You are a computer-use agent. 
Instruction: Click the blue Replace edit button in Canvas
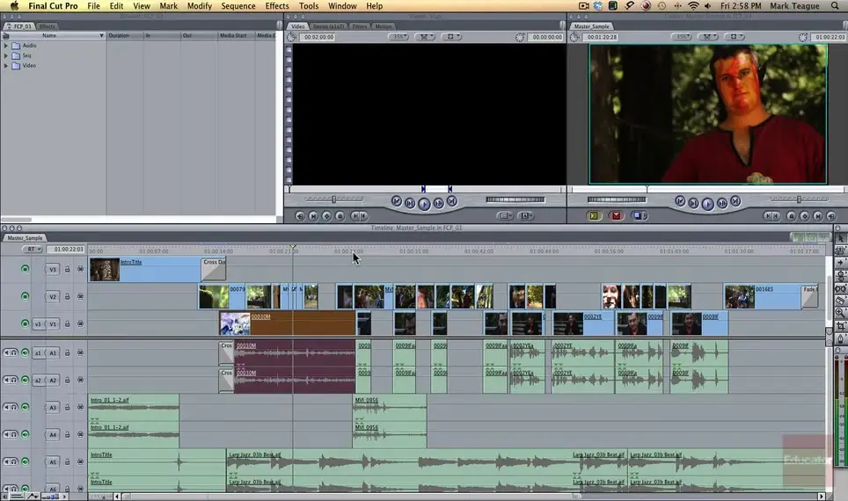(640, 215)
